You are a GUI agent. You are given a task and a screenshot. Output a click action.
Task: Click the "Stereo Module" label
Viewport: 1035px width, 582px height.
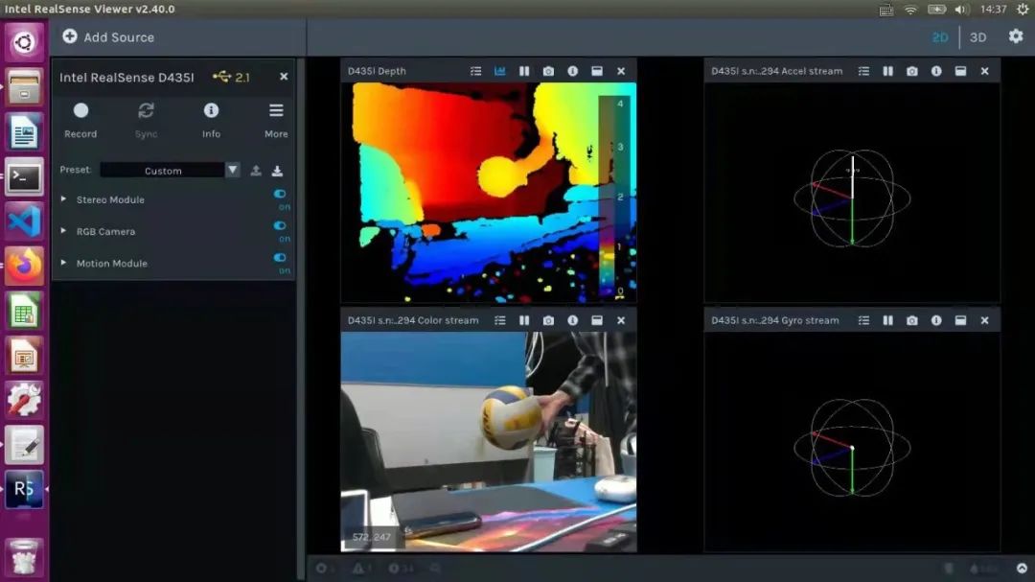[x=110, y=199]
